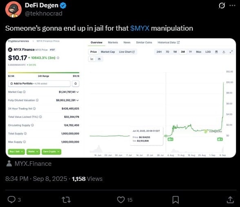This screenshot has height=207, width=240.
Task: Open the three-dot more options menu
Action: click(232, 6)
